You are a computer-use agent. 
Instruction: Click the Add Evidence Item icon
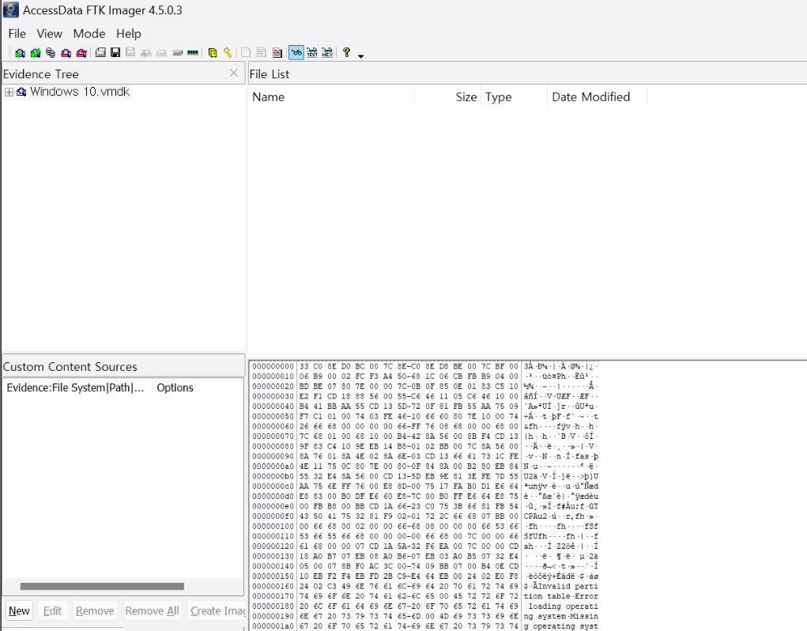[x=20, y=52]
